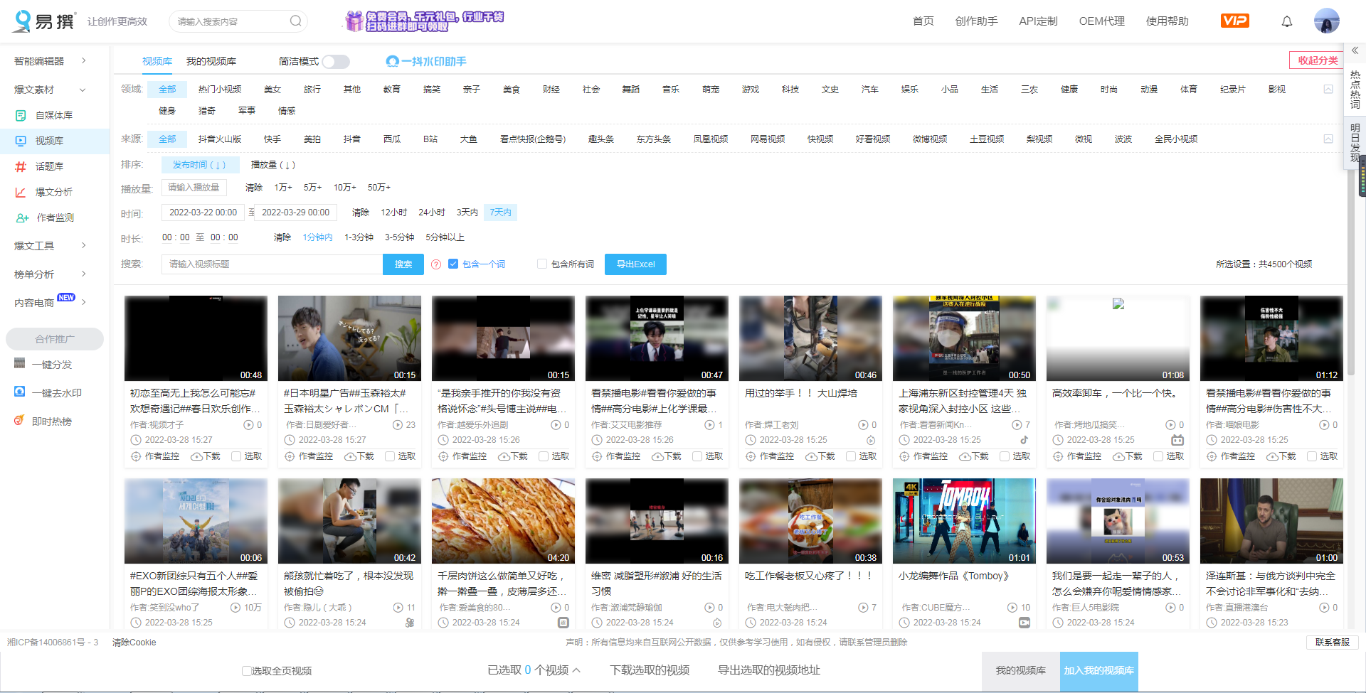Image resolution: width=1366 pixels, height=693 pixels.
Task: Click the video title search input
Action: 270,264
